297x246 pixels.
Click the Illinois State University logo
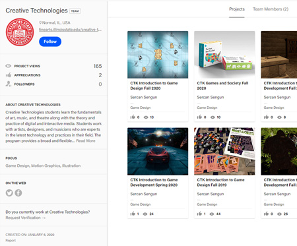pyautogui.click(x=20, y=32)
